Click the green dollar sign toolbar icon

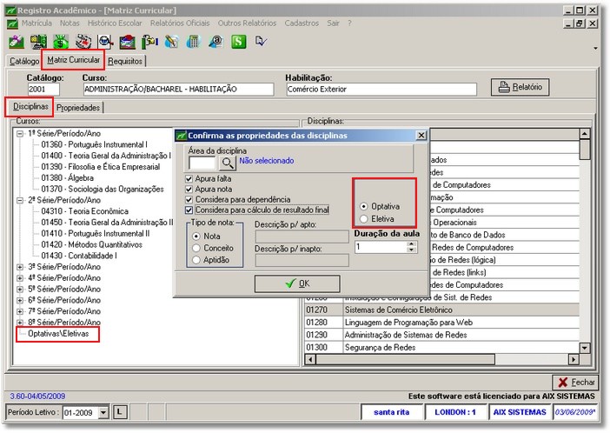coord(62,41)
